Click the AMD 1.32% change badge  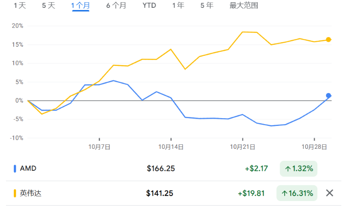click(299, 169)
